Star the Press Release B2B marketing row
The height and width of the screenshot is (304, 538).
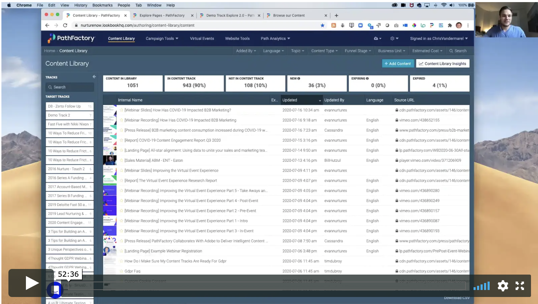pyautogui.click(x=122, y=130)
